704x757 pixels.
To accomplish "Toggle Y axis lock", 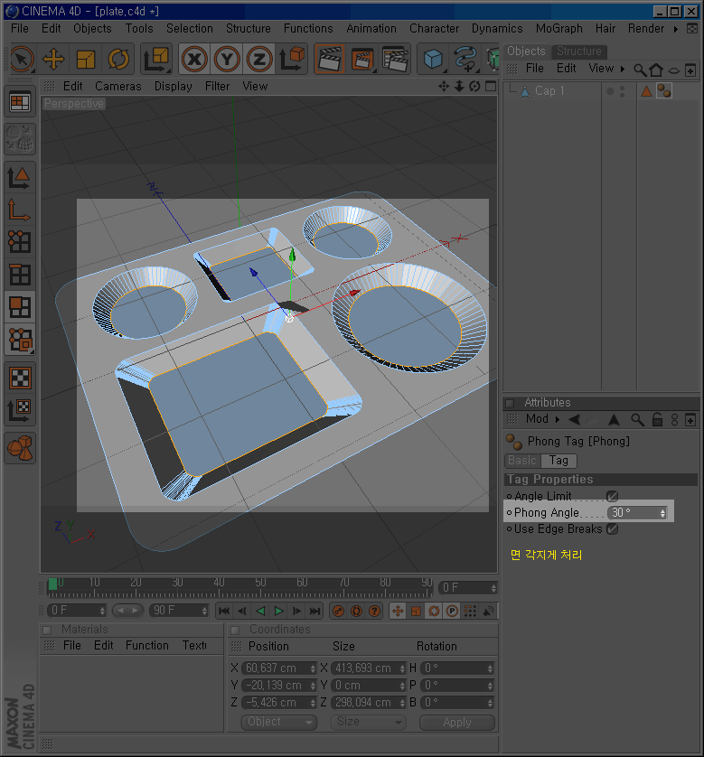I will 227,60.
